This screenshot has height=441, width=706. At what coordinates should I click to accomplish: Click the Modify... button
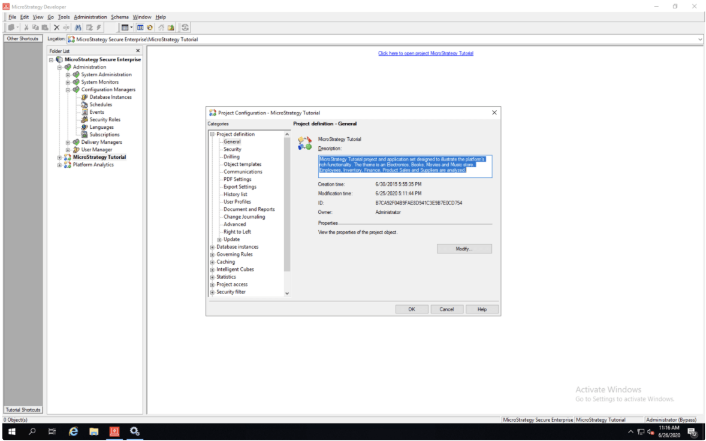[464, 249]
